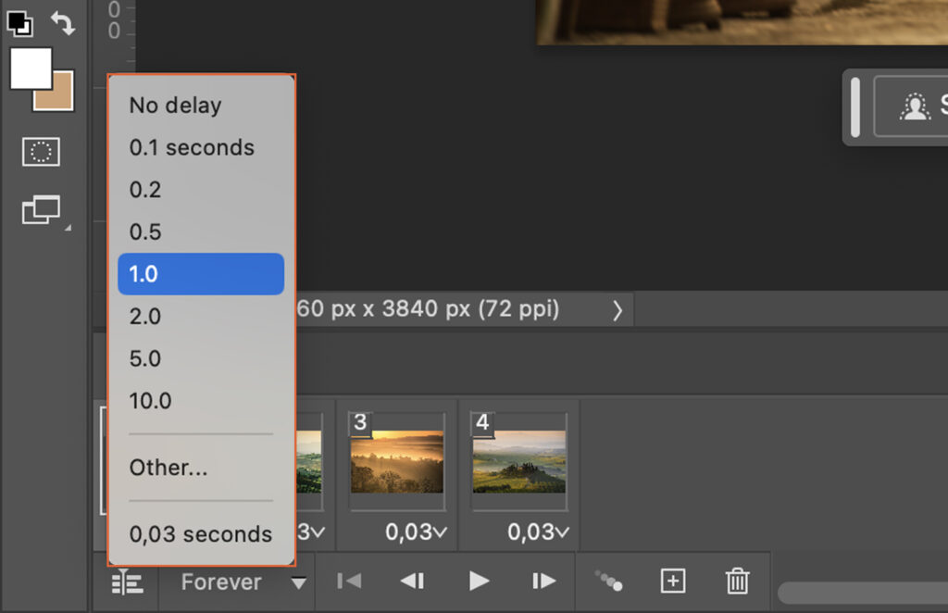The image size is (948, 613).
Task: Add a new animation frame
Action: pyautogui.click(x=673, y=582)
